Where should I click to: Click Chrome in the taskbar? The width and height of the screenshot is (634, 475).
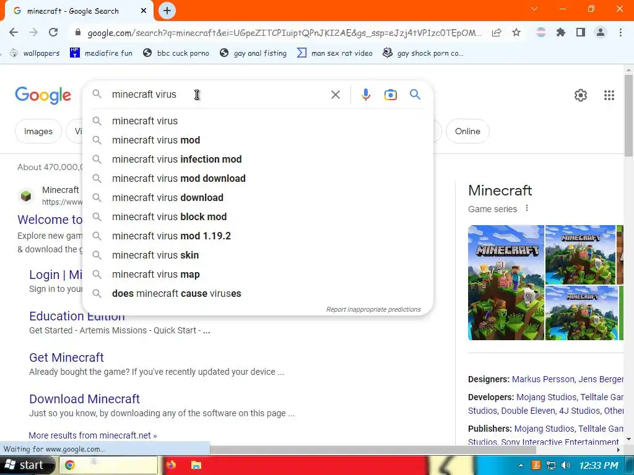coord(109,465)
